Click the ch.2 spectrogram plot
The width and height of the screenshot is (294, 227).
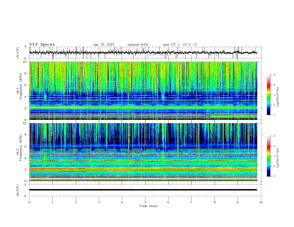143,152
